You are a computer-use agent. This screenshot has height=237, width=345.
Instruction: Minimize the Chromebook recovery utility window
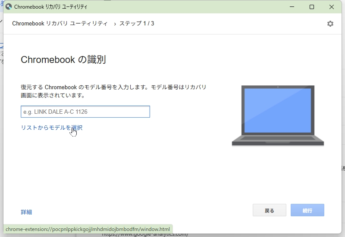pyautogui.click(x=292, y=7)
